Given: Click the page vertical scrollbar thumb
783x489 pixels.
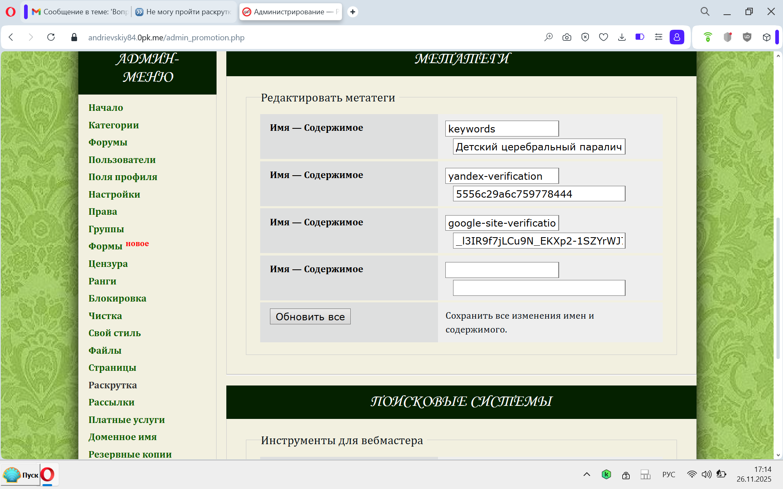Looking at the screenshot, I should coord(778,287).
